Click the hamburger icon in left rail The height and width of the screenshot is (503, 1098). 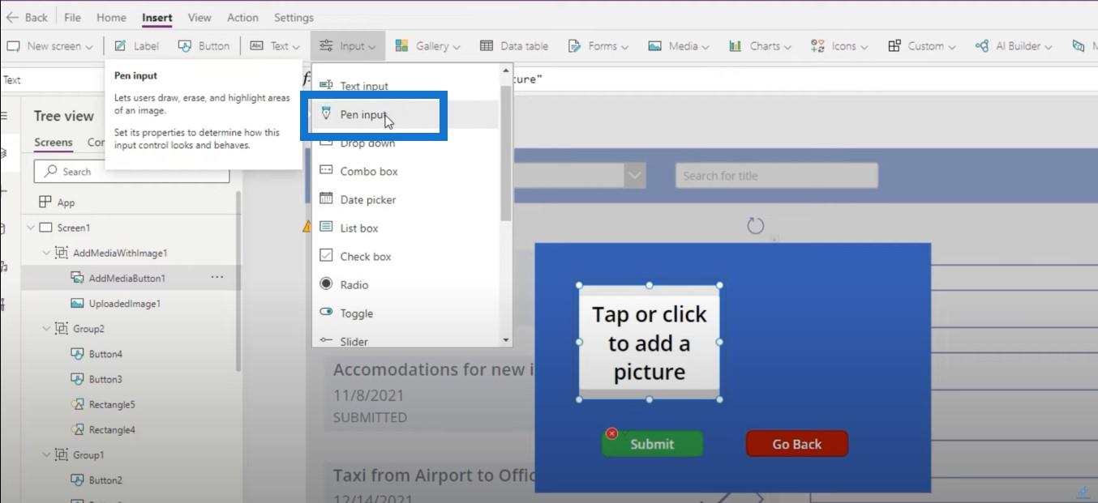tap(3, 116)
